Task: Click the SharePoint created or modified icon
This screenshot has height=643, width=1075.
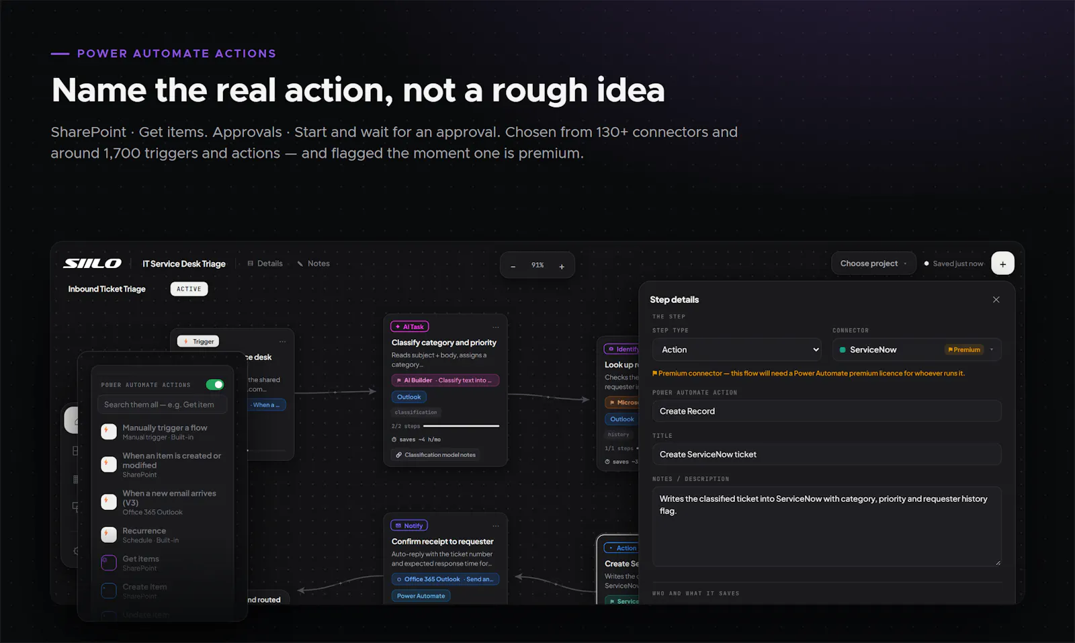Action: click(109, 464)
